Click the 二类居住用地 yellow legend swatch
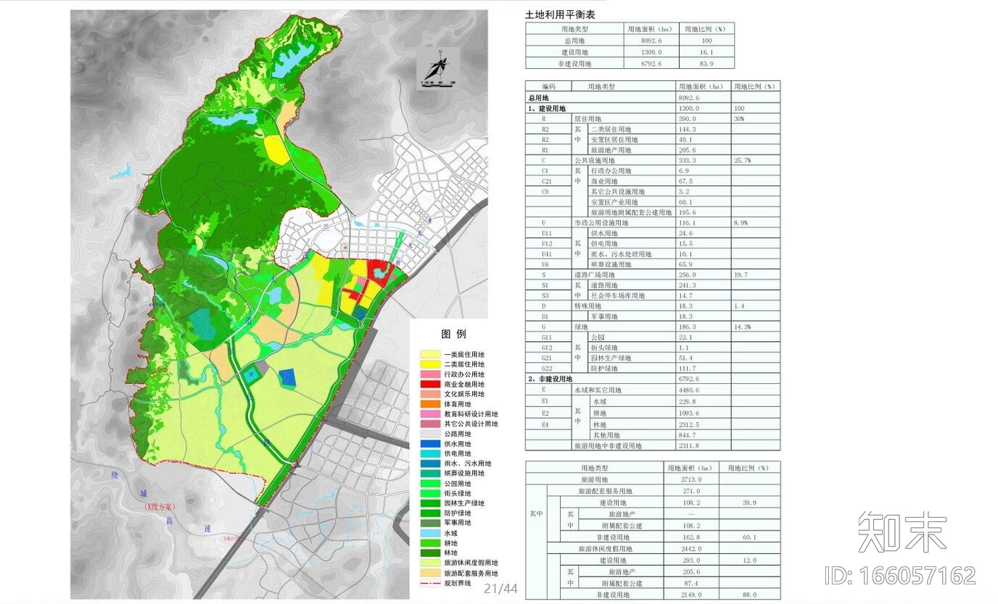 click(430, 364)
